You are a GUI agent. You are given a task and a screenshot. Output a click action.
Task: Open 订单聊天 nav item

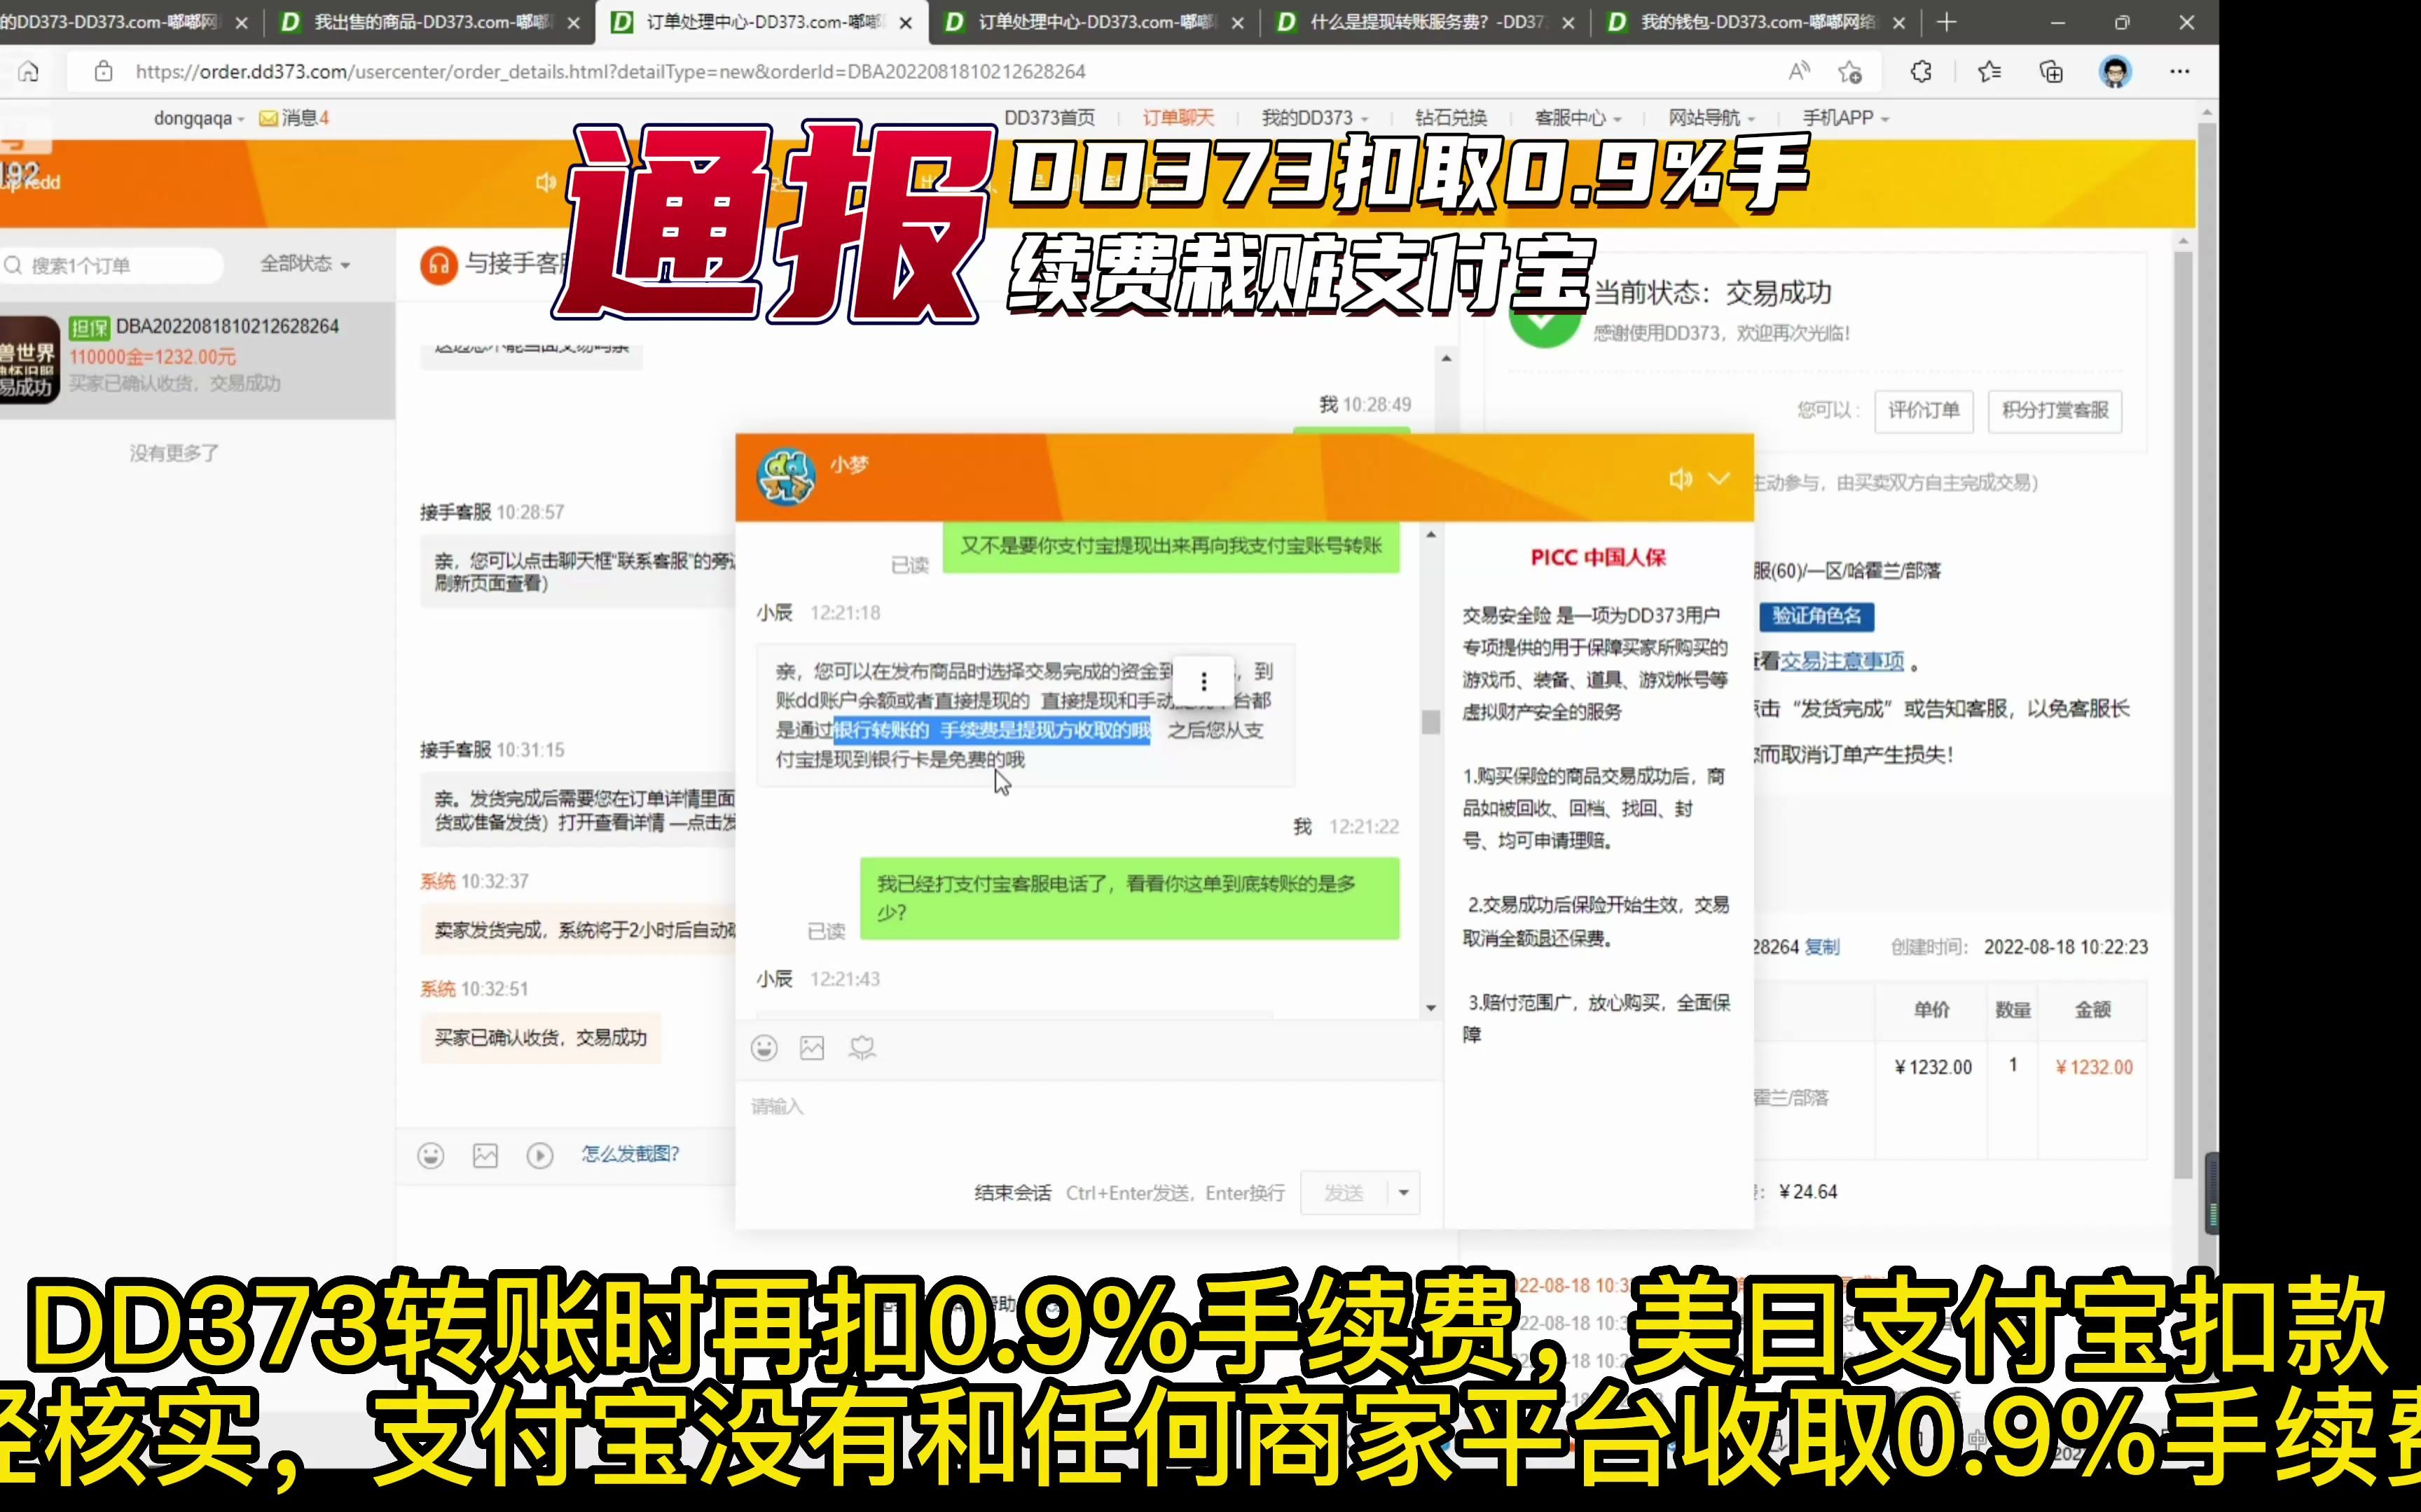[1178, 118]
